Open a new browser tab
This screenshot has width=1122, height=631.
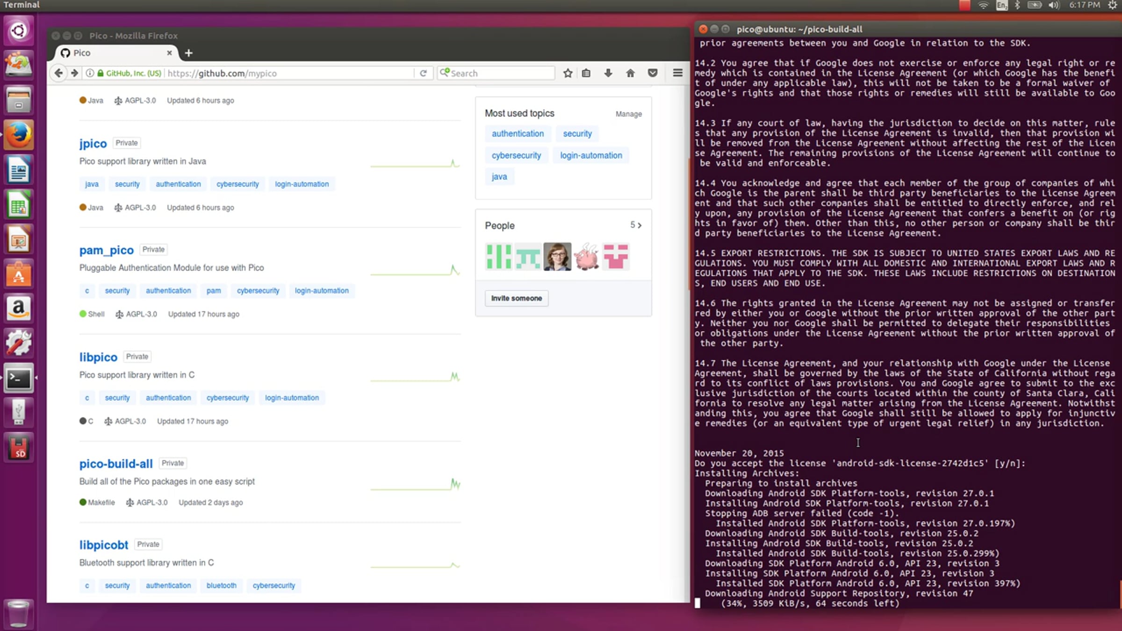[x=188, y=53]
